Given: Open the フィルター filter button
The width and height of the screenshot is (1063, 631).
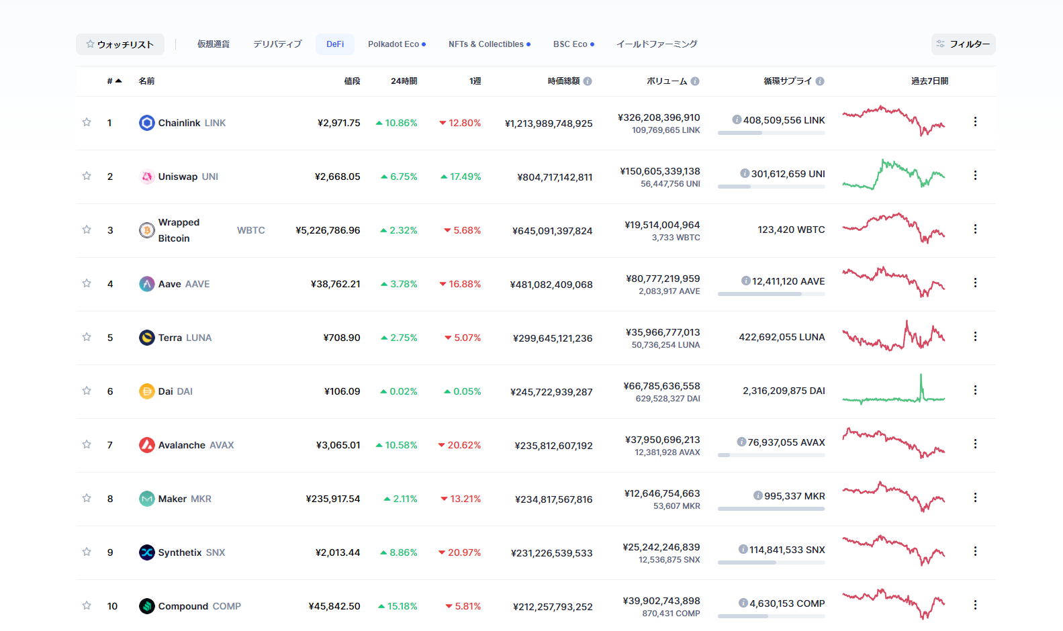Looking at the screenshot, I should [x=963, y=44].
